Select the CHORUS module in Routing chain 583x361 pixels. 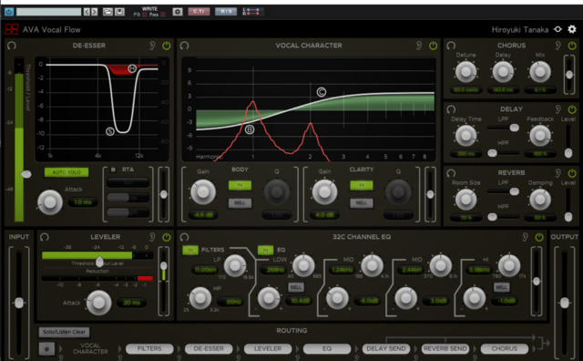coord(504,349)
